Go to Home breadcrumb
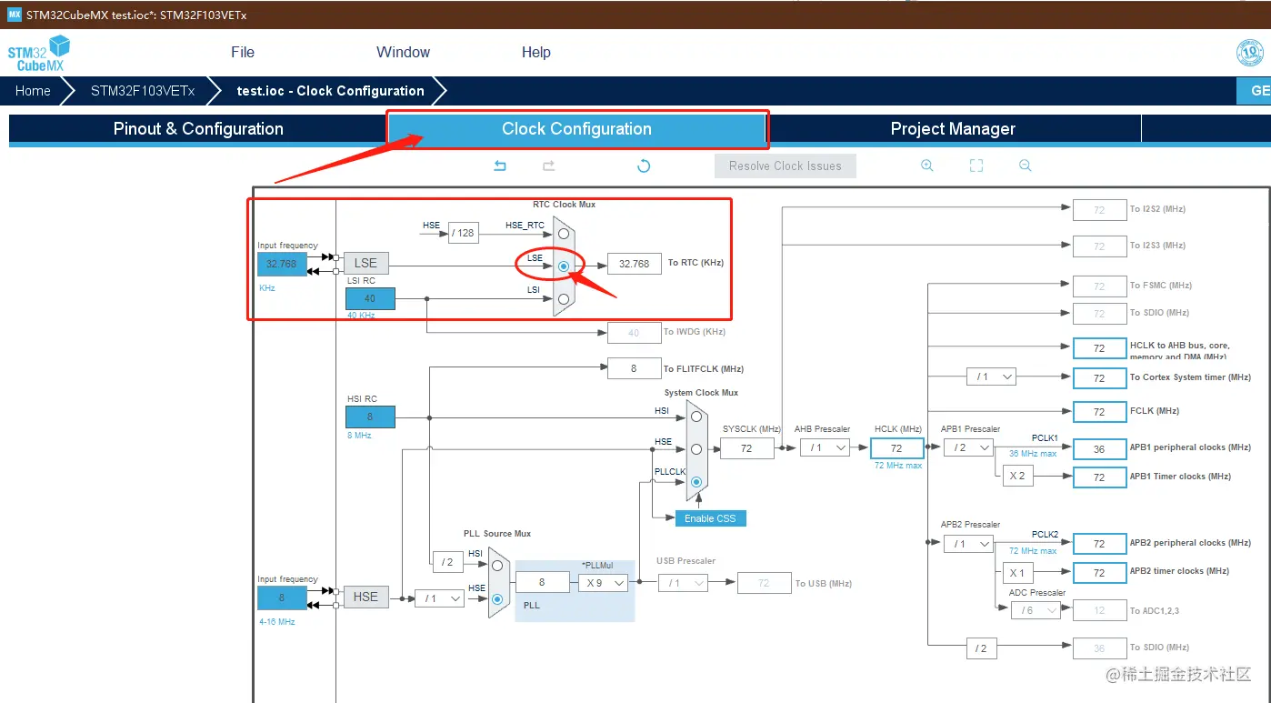Viewport: 1271px width, 703px height. pyautogui.click(x=33, y=91)
